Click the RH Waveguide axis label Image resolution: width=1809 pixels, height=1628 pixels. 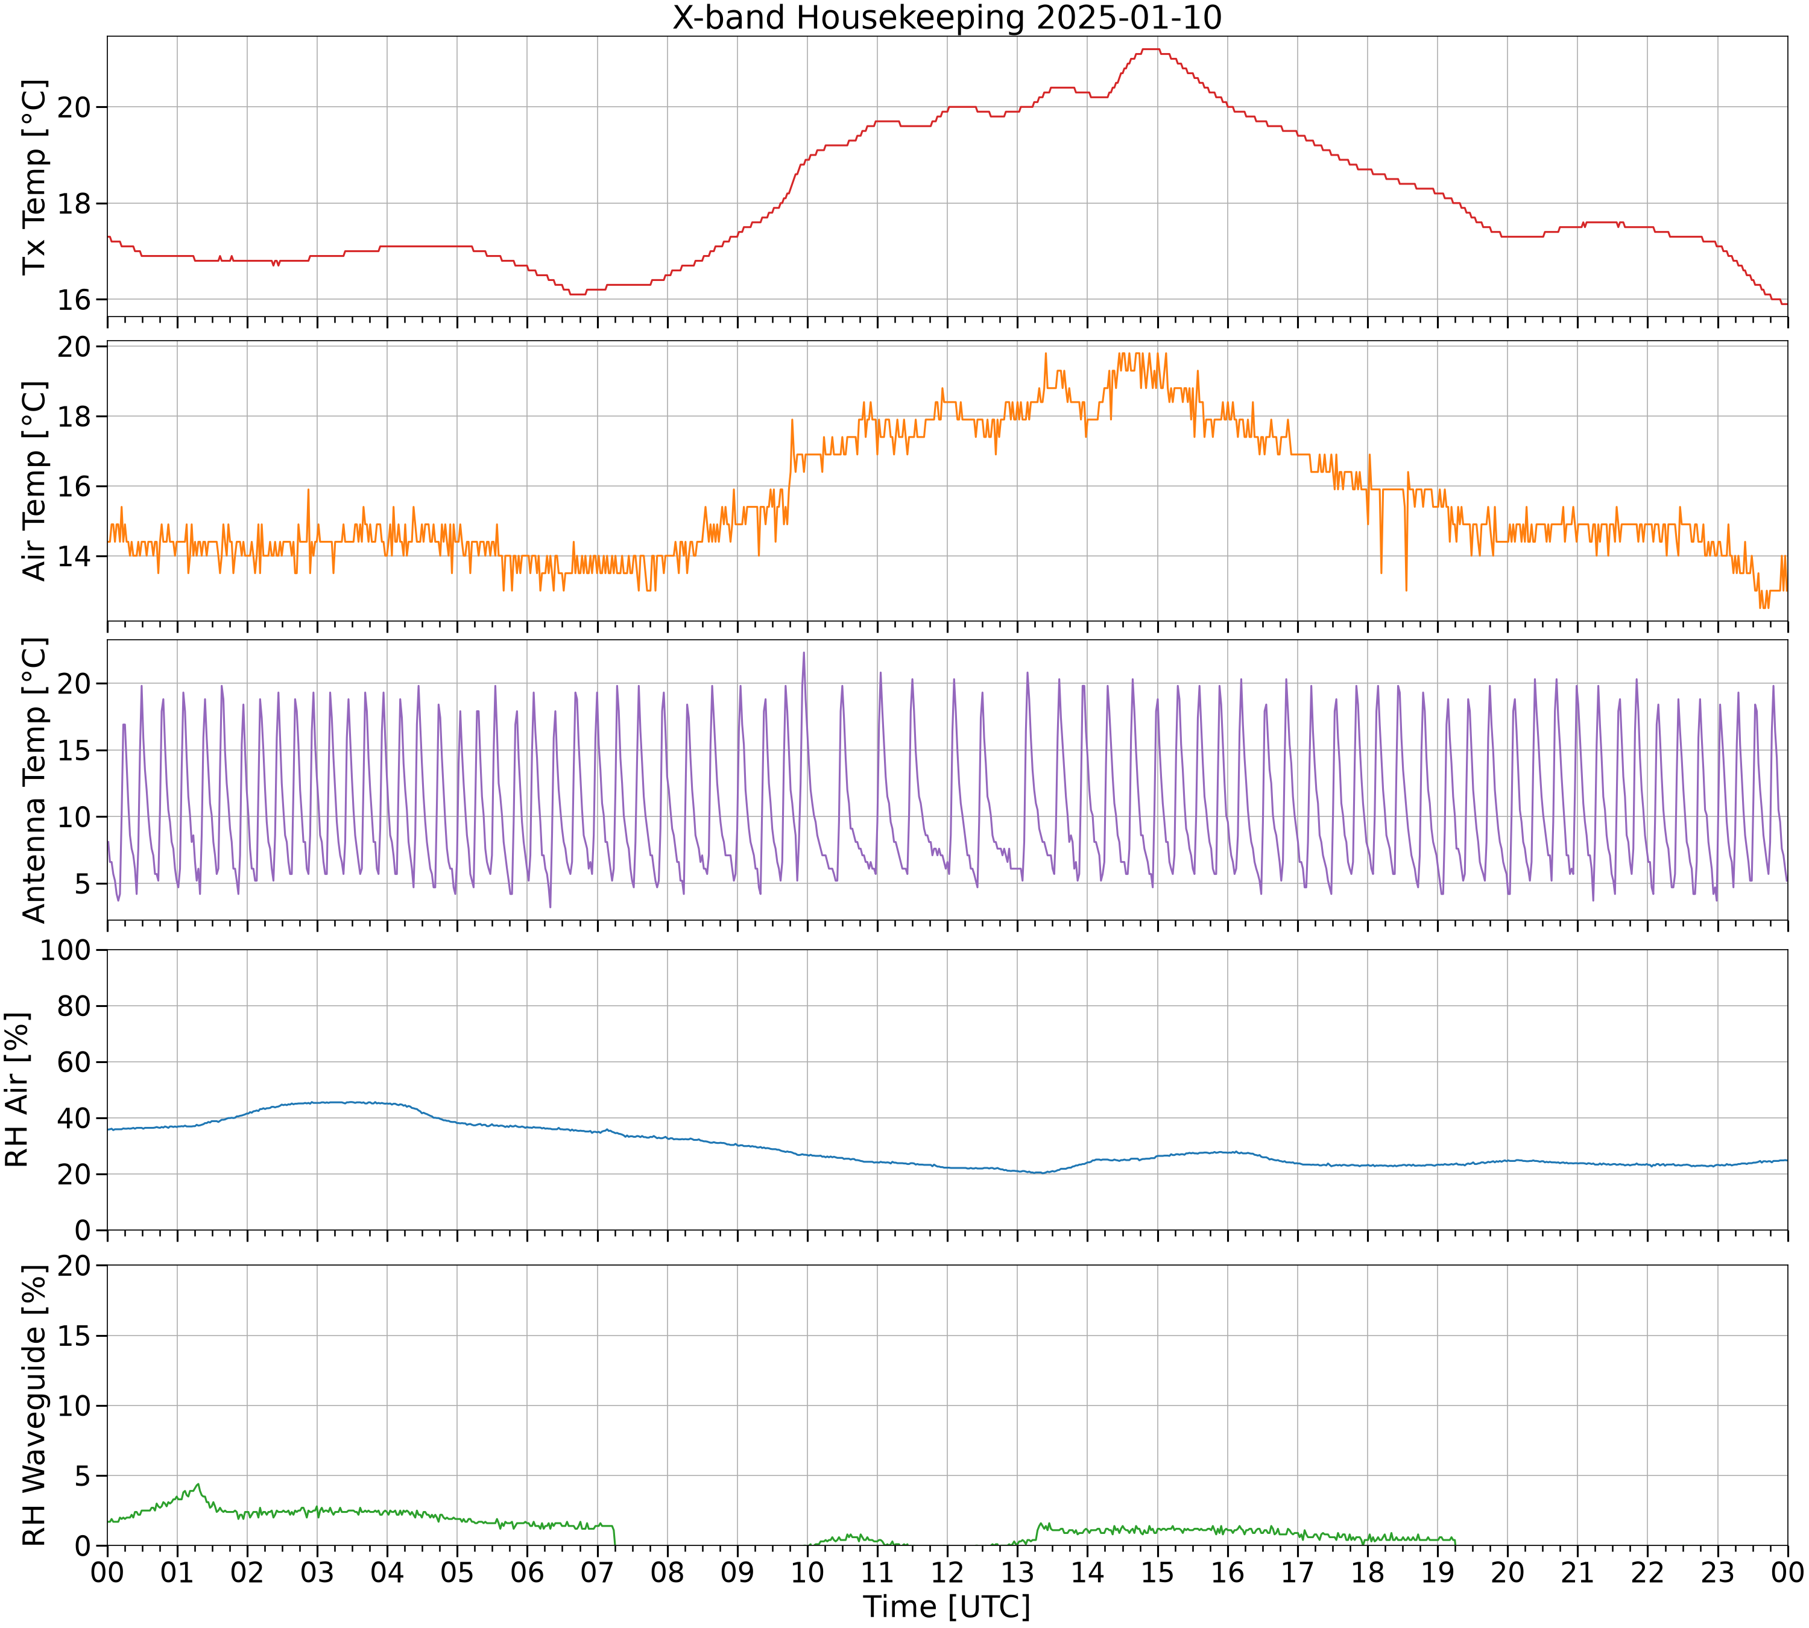(33, 1406)
